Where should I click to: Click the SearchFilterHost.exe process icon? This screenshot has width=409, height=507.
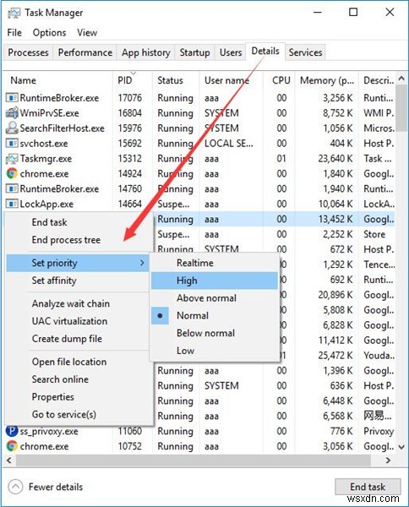click(x=12, y=128)
